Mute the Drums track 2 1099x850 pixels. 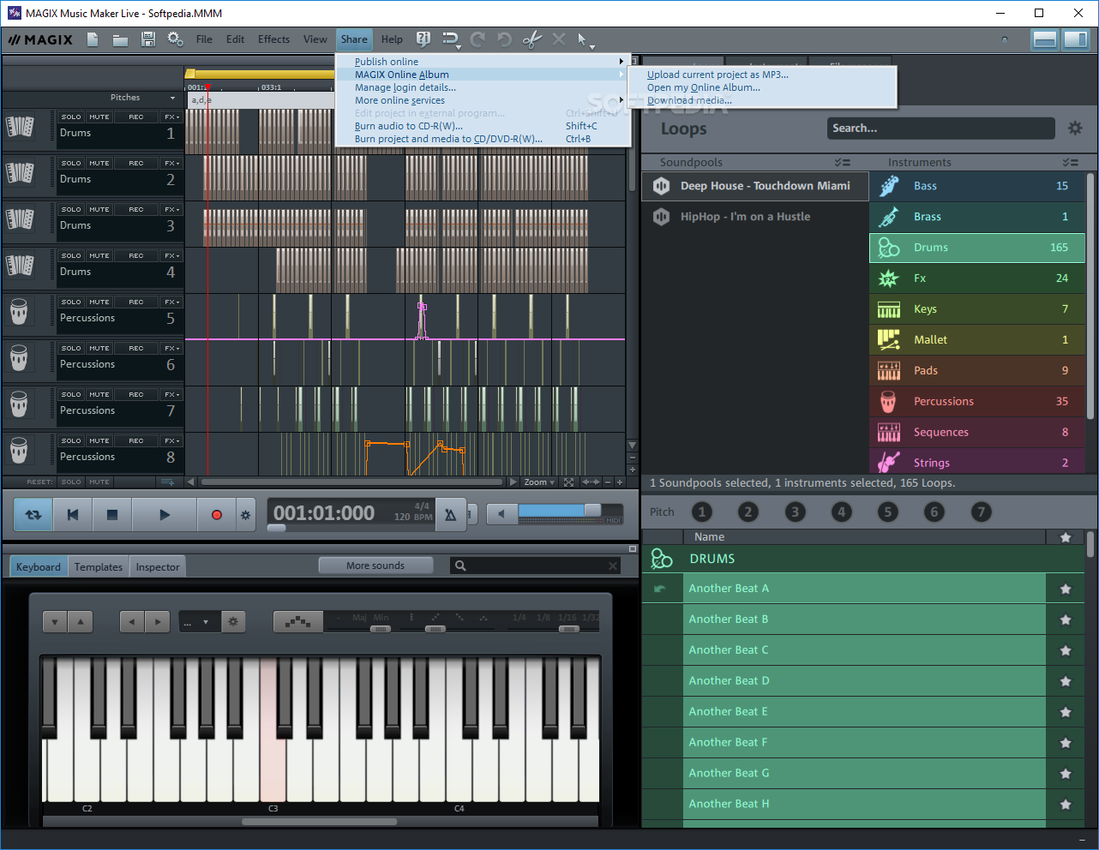[x=99, y=164]
